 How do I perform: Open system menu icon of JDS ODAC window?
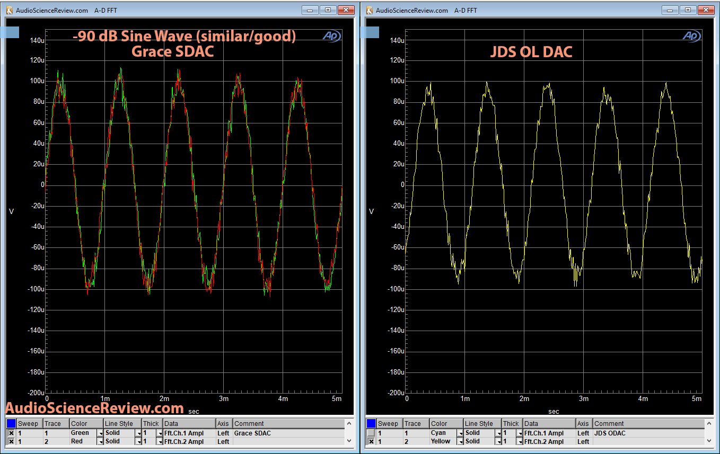[369, 10]
